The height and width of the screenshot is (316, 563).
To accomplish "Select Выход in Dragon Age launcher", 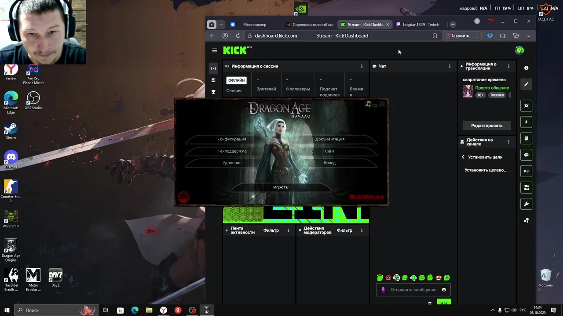I will click(x=330, y=163).
